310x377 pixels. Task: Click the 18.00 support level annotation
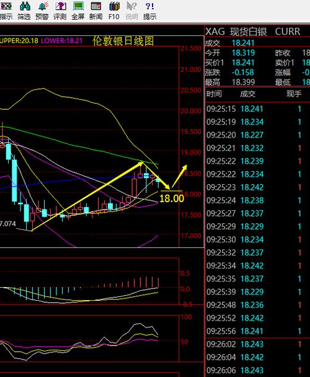(172, 198)
